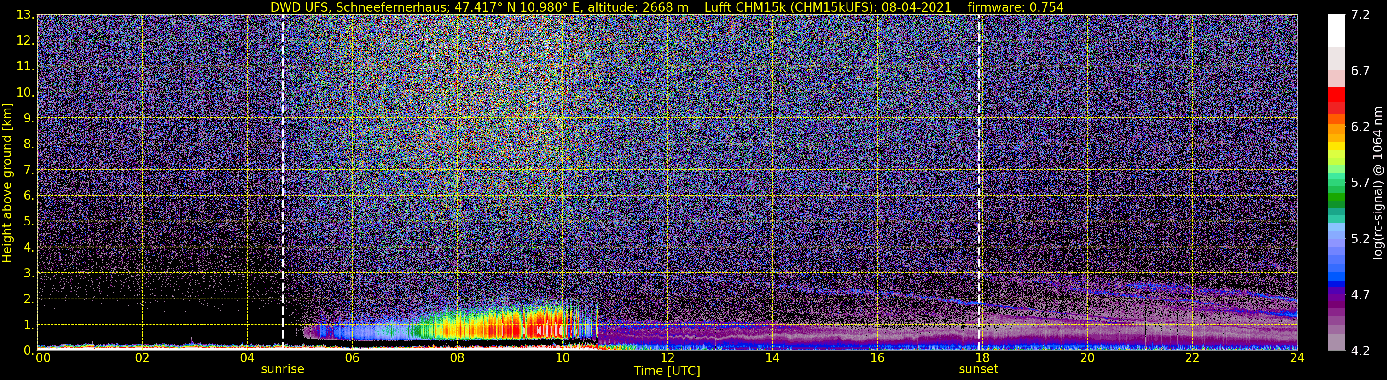Click time tick label '16'
The width and height of the screenshot is (1387, 380).
pyautogui.click(x=877, y=358)
